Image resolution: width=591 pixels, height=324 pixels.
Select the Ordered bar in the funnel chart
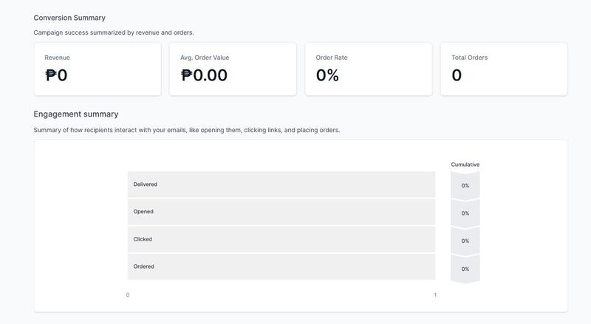tap(281, 266)
